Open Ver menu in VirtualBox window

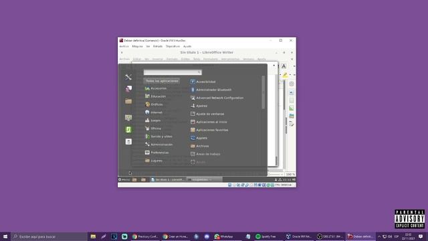[148, 46]
